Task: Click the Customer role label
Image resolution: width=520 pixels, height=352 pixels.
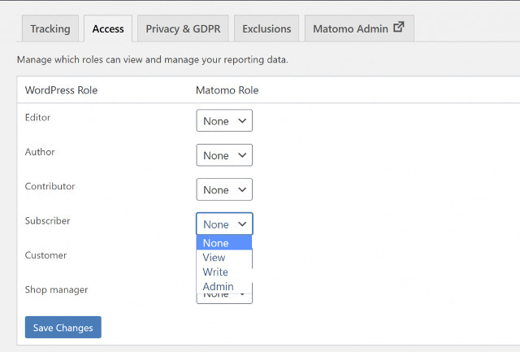Action: (45, 255)
